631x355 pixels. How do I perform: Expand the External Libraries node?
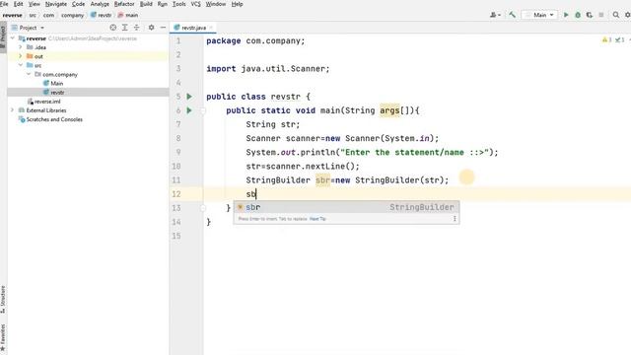tap(13, 109)
